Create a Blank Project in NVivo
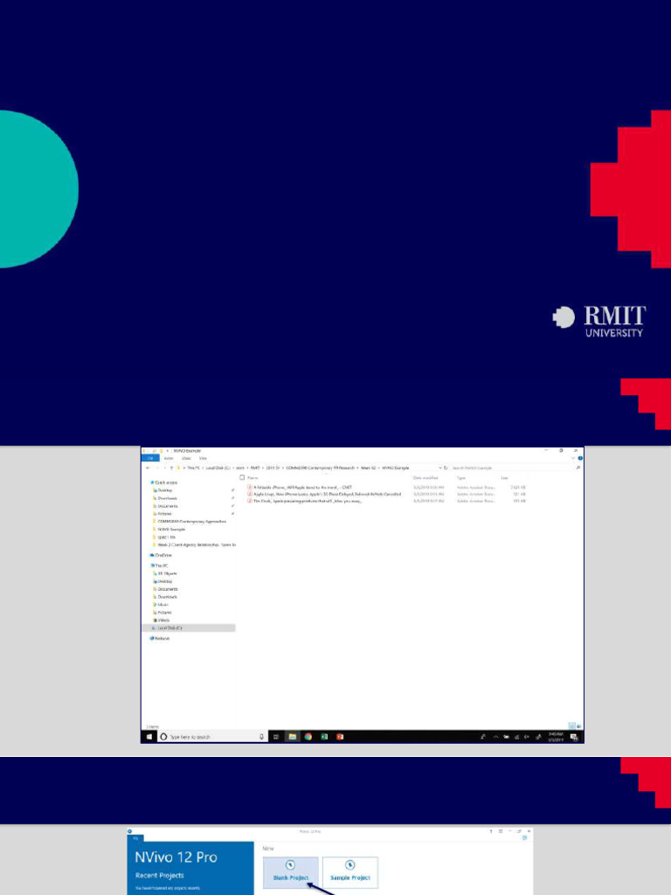This screenshot has height=895, width=671. (x=290, y=871)
